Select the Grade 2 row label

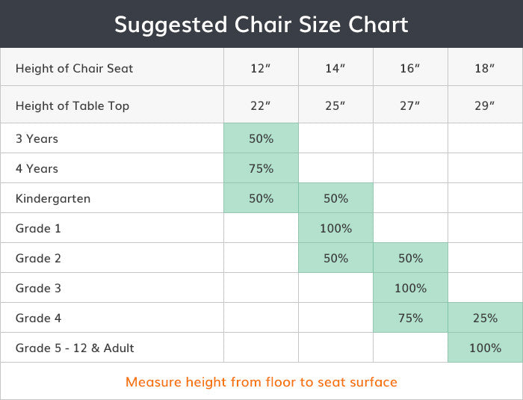[x=37, y=258]
